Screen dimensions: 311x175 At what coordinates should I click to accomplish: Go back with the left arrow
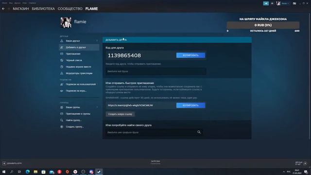3,9
